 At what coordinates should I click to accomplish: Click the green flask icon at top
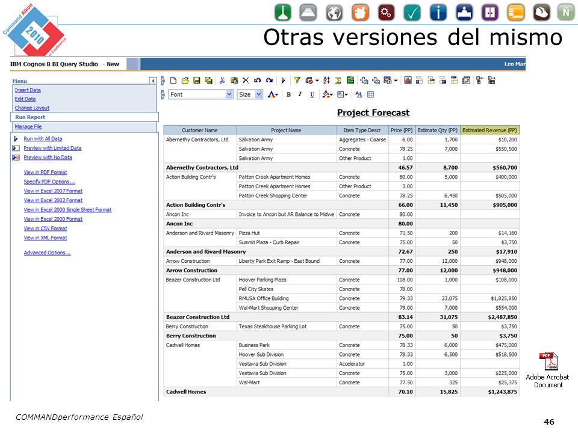point(283,13)
